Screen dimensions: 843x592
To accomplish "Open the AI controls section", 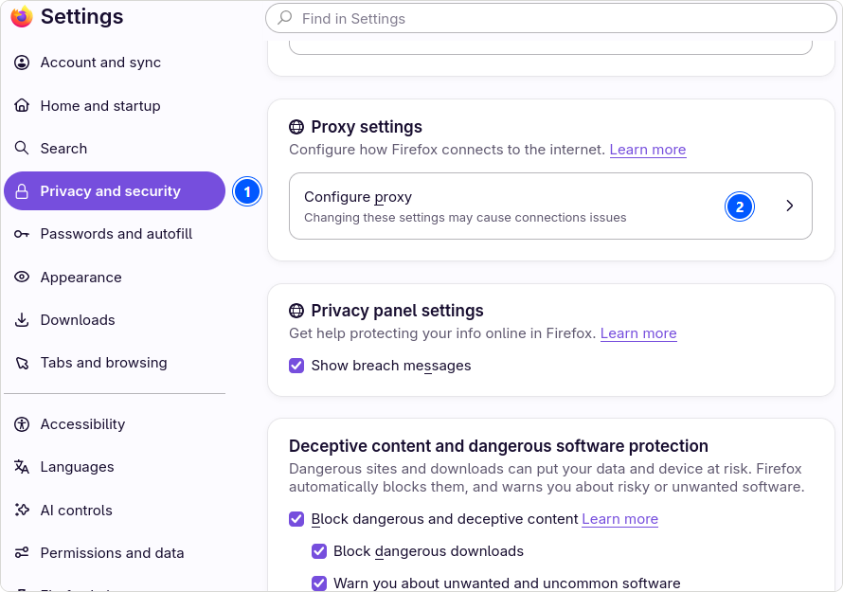I will [114, 510].
